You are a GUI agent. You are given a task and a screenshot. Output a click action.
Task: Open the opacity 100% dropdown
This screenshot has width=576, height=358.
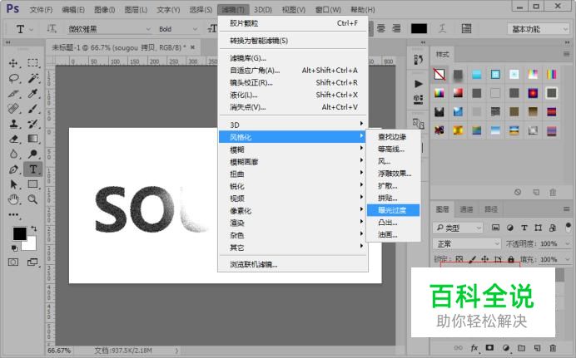568,243
